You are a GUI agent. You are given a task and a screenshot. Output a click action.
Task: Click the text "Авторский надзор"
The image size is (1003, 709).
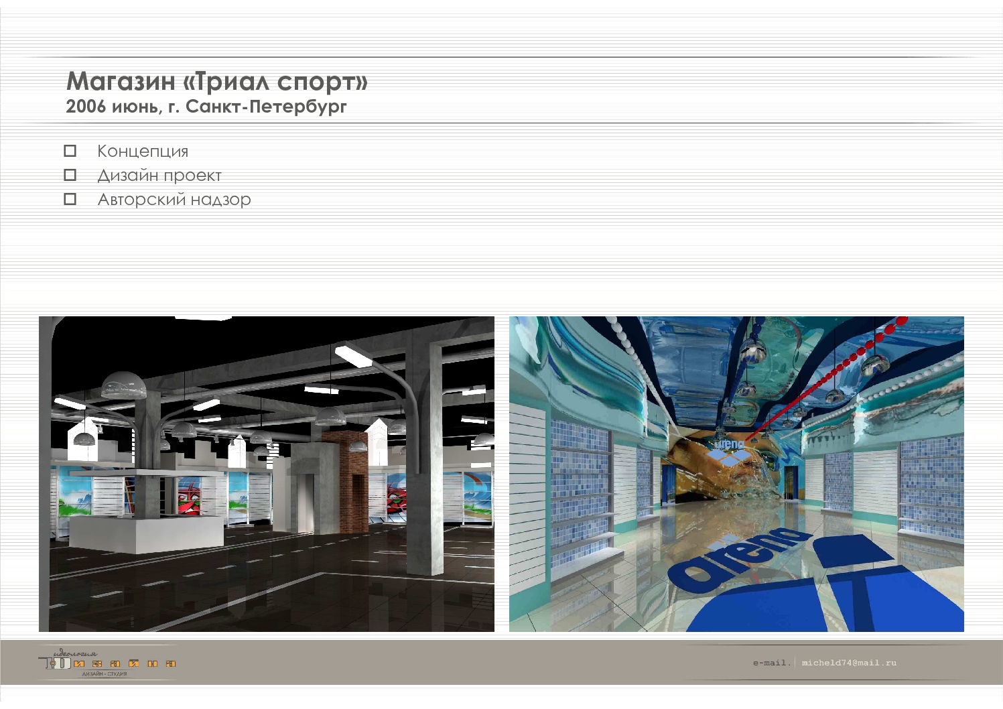(x=174, y=200)
